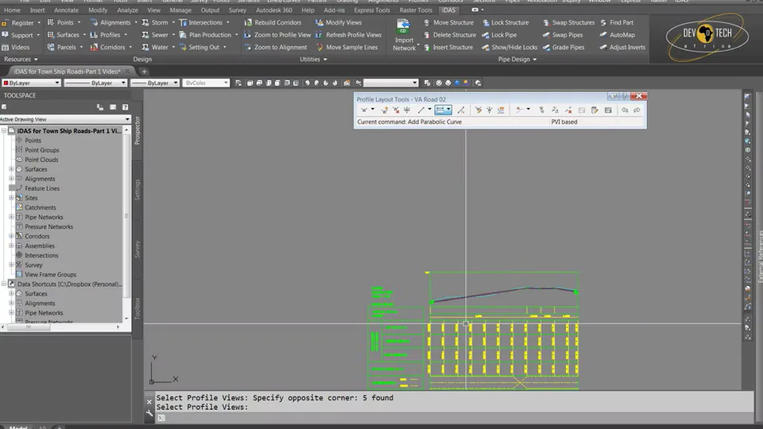763x429 pixels.
Task: Click Move Structure tool
Action: point(448,22)
